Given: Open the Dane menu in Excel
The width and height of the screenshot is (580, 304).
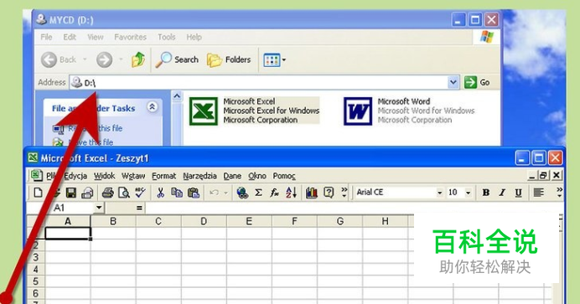Looking at the screenshot, I should 232,176.
